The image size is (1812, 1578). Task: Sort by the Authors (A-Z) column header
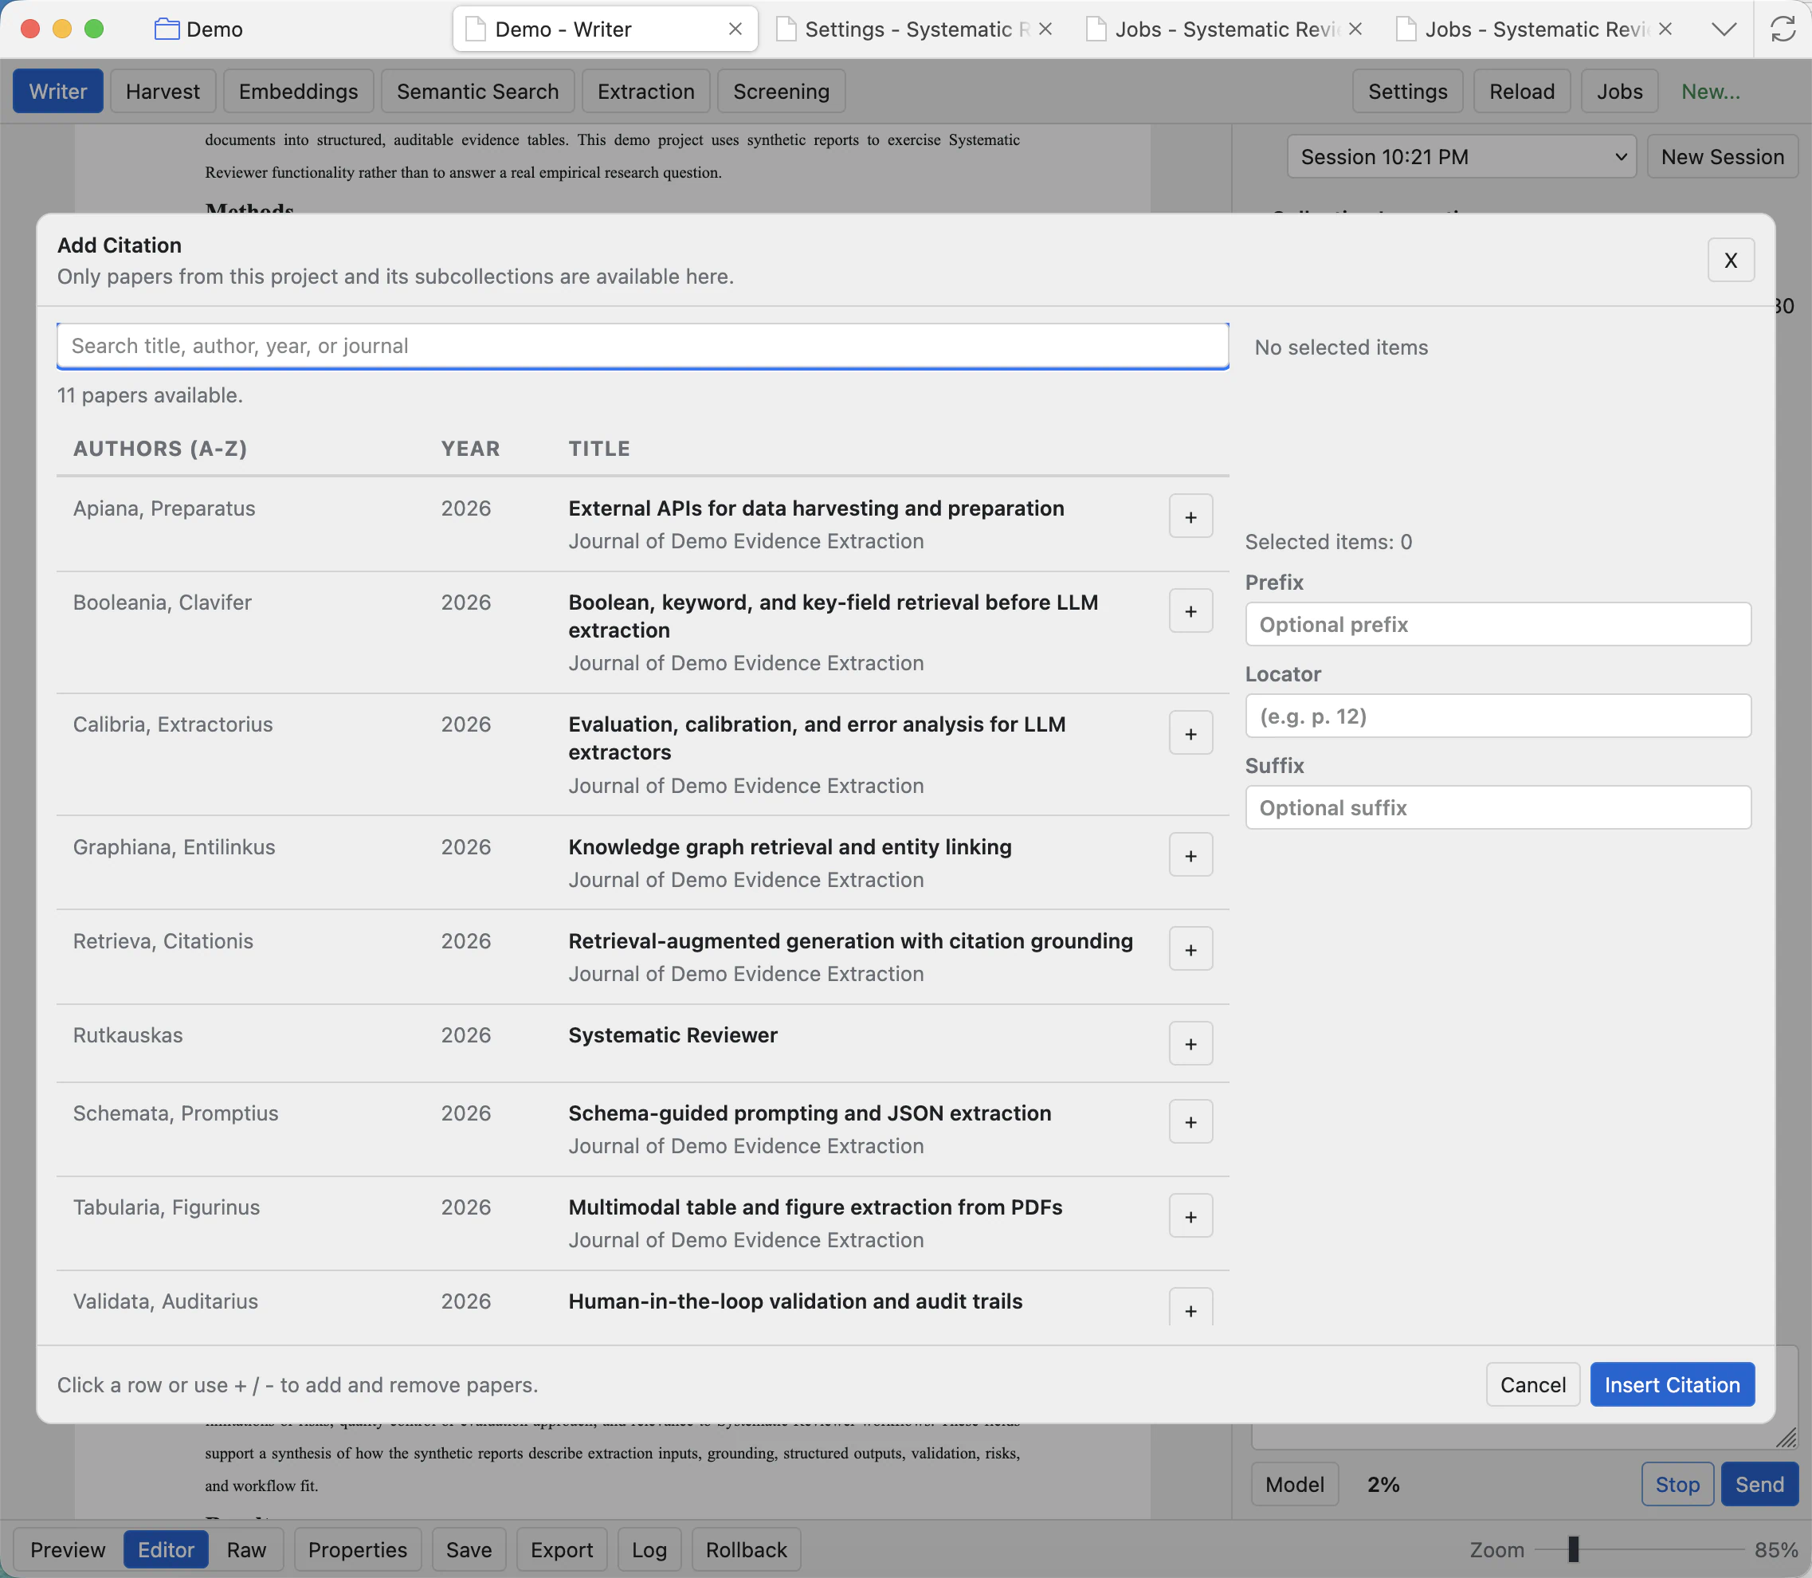click(160, 448)
